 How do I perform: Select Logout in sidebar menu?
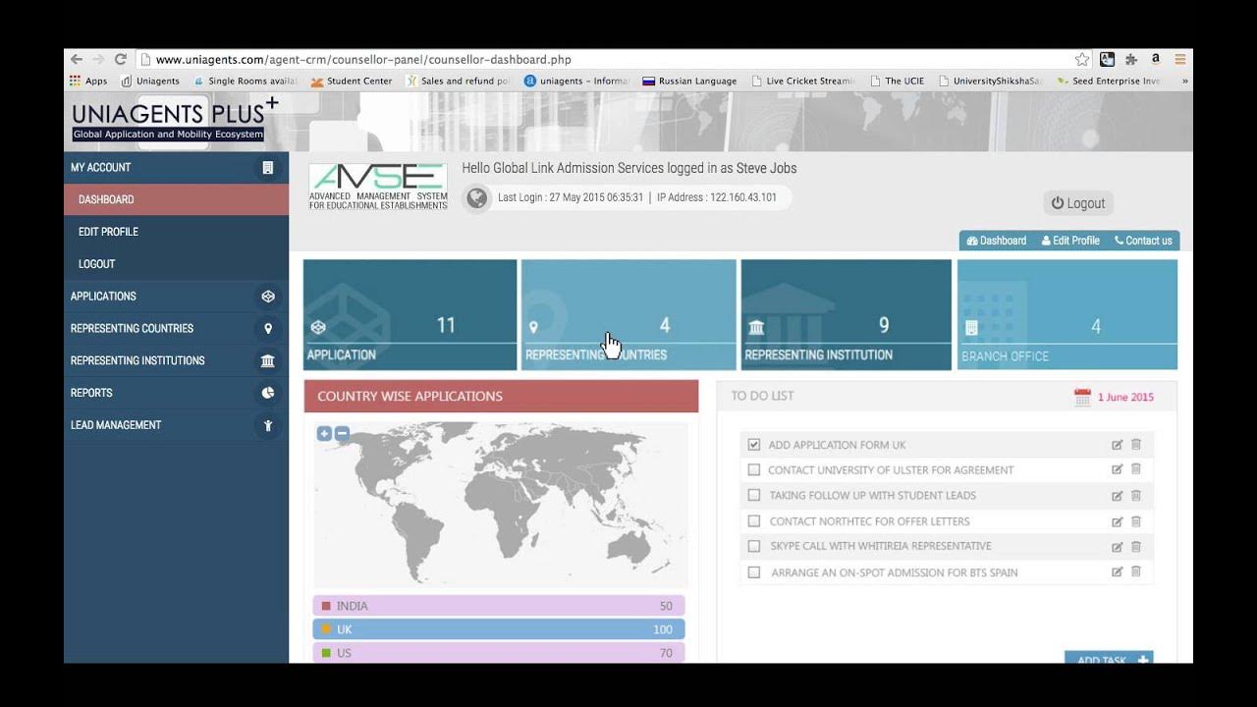click(177, 264)
